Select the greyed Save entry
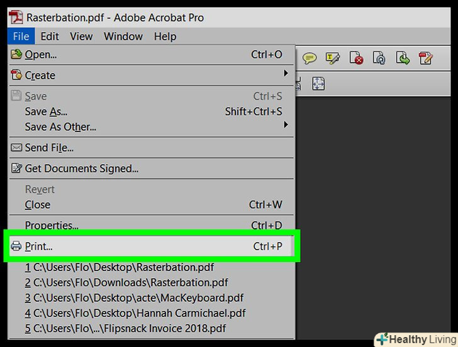458x347 pixels. [151, 96]
